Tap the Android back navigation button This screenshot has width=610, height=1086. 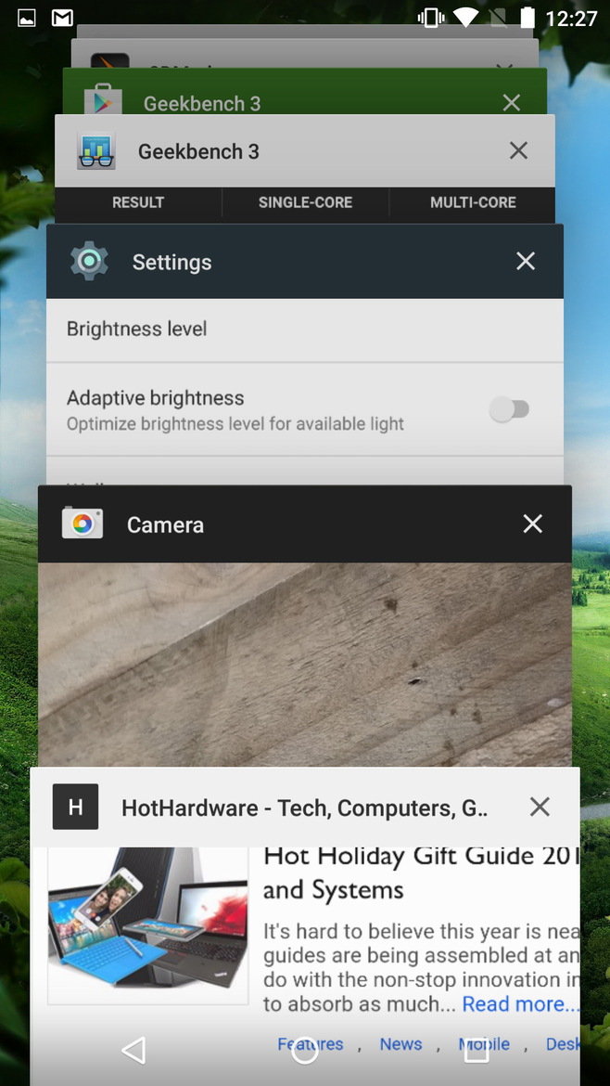[x=134, y=1050]
